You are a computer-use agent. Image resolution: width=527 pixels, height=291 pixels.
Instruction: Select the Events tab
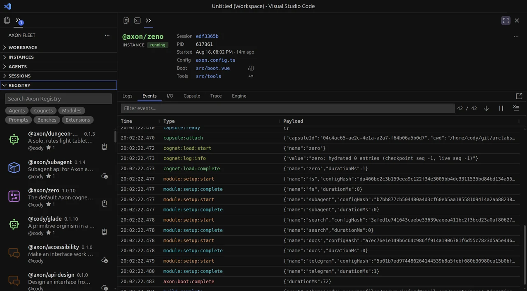click(x=149, y=96)
